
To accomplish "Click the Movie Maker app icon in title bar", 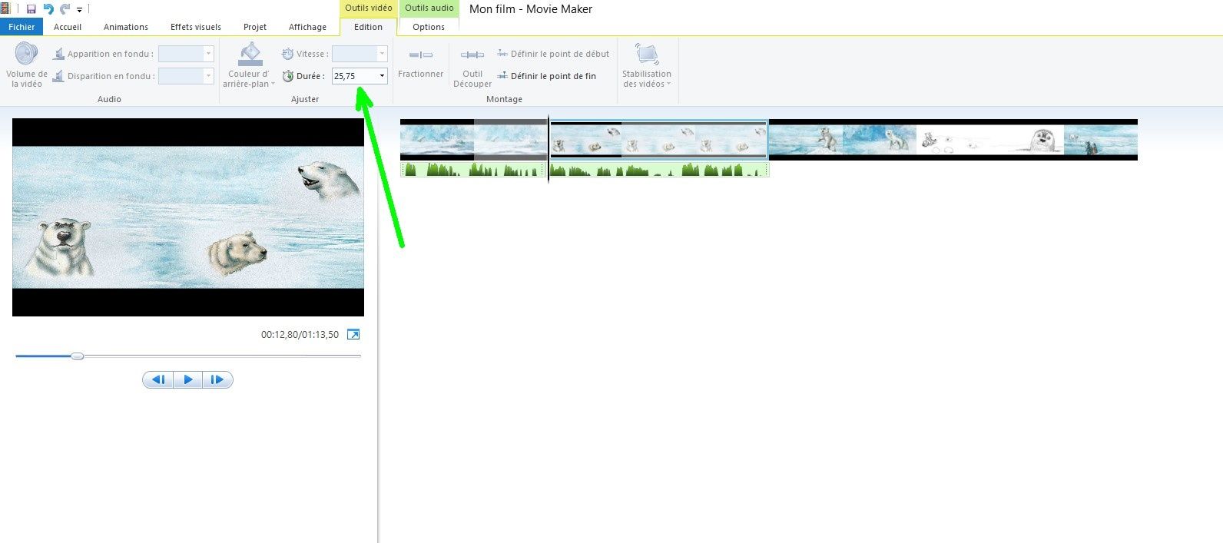I will point(5,9).
